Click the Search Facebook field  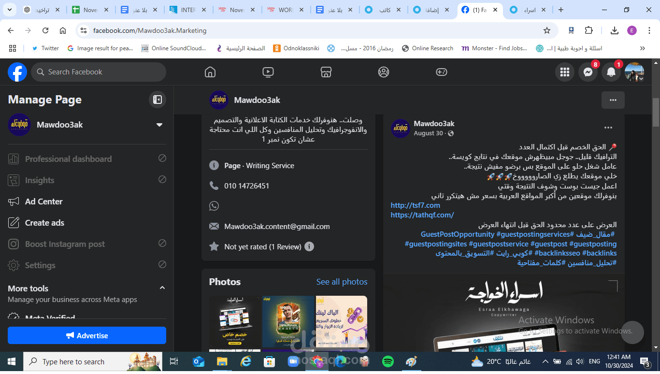click(x=99, y=72)
